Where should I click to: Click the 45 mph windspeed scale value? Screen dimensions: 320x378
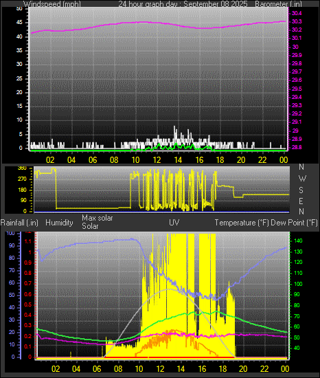click(x=19, y=23)
